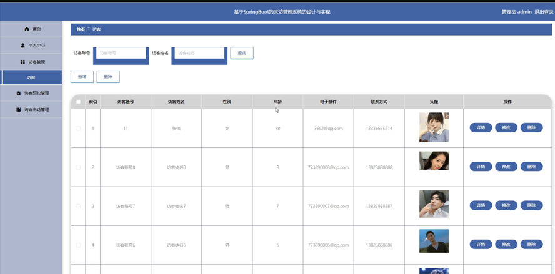This screenshot has width=555, height=274.
Task: Toggle the select-all checkbox in table header
Action: [78, 102]
